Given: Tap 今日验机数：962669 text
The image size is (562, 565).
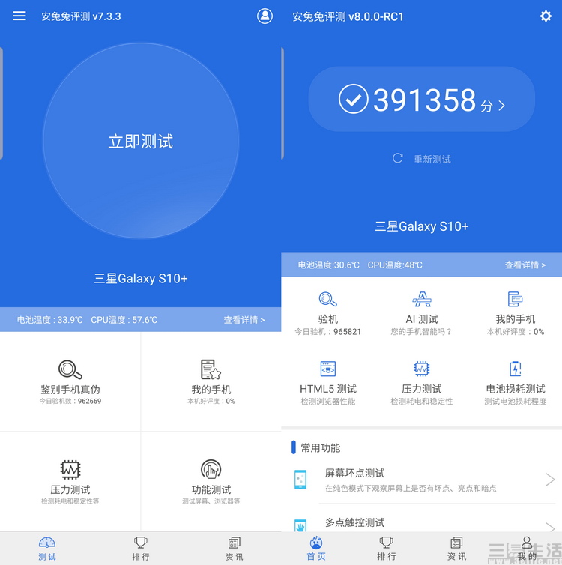Looking at the screenshot, I should pyautogui.click(x=70, y=401).
